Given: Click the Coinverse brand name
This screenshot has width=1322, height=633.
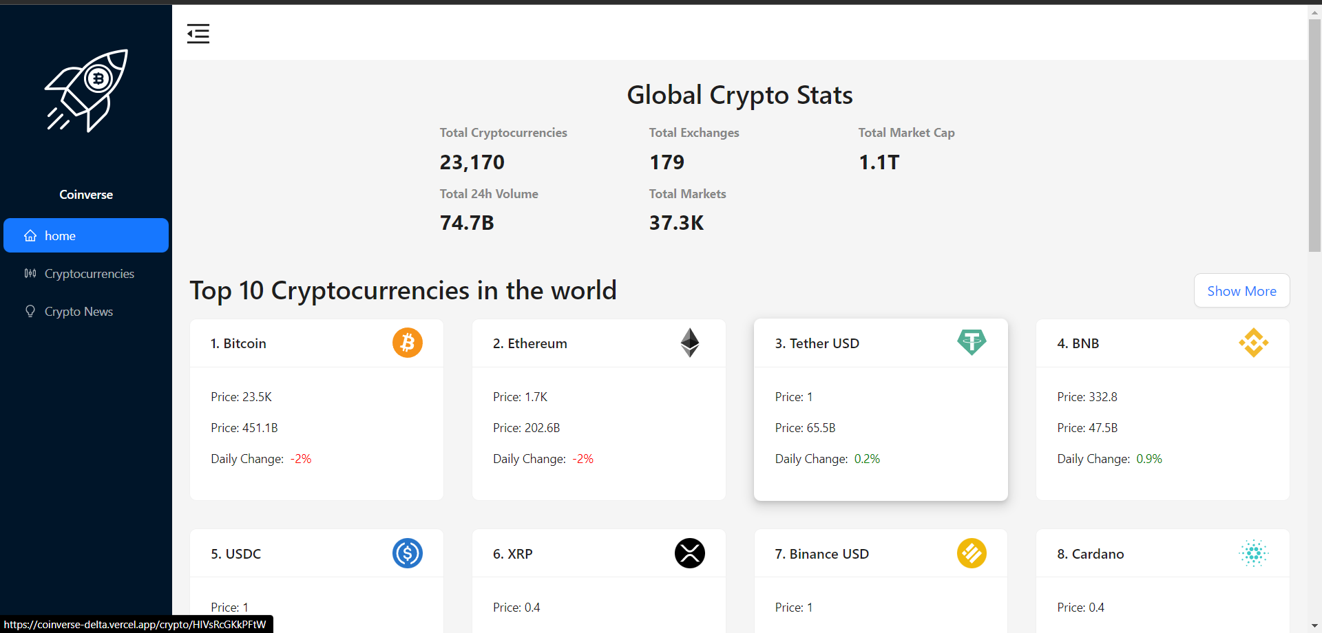Looking at the screenshot, I should click(x=86, y=195).
